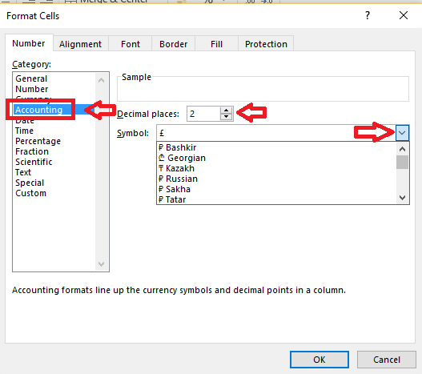Open the Font tab
This screenshot has height=374, width=422.
(131, 44)
